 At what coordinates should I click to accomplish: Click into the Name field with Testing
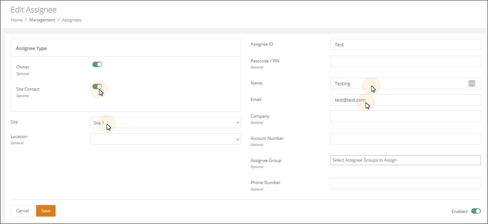(x=405, y=83)
